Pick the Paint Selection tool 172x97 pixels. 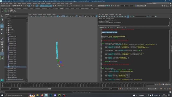click(x=2, y=23)
